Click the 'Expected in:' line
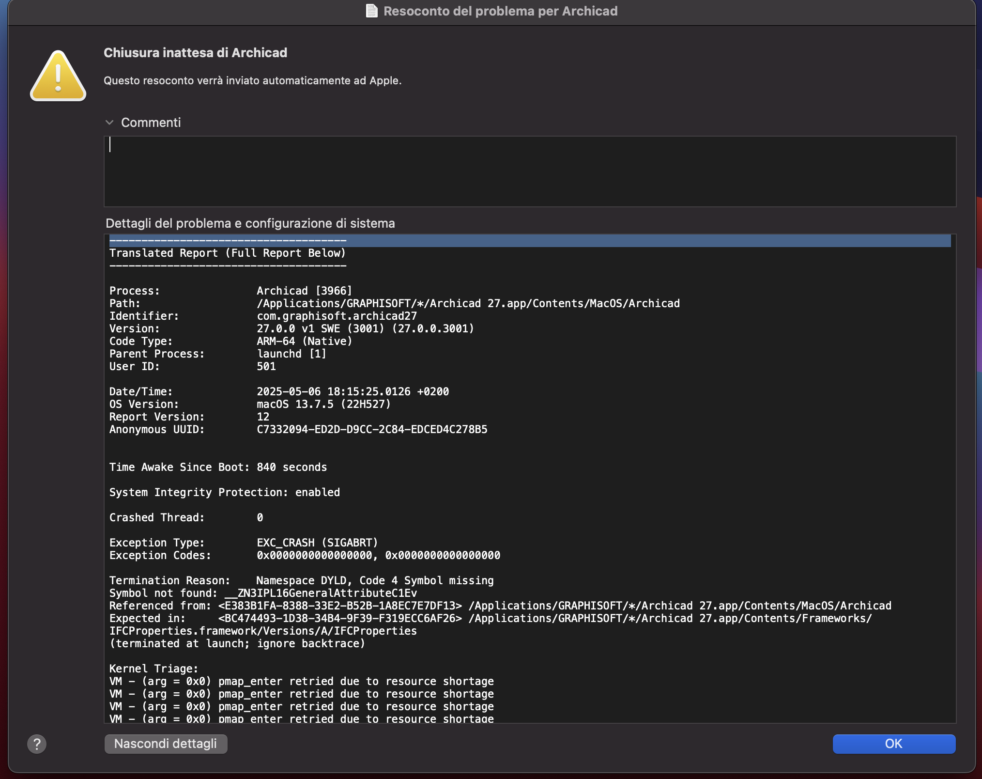The width and height of the screenshot is (982, 779). 491,618
